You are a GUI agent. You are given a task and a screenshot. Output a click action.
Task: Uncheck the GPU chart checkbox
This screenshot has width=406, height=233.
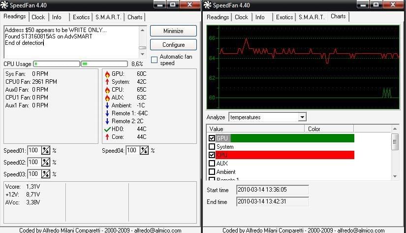[212, 138]
